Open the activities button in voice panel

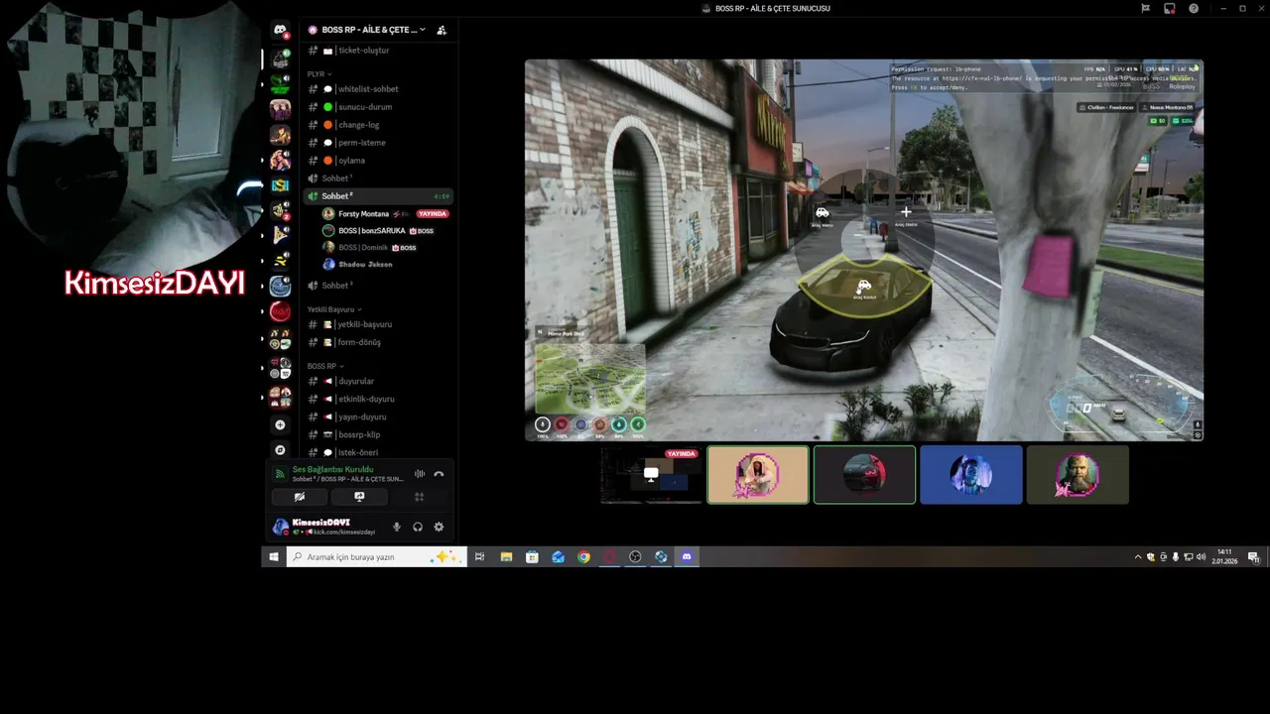(419, 497)
